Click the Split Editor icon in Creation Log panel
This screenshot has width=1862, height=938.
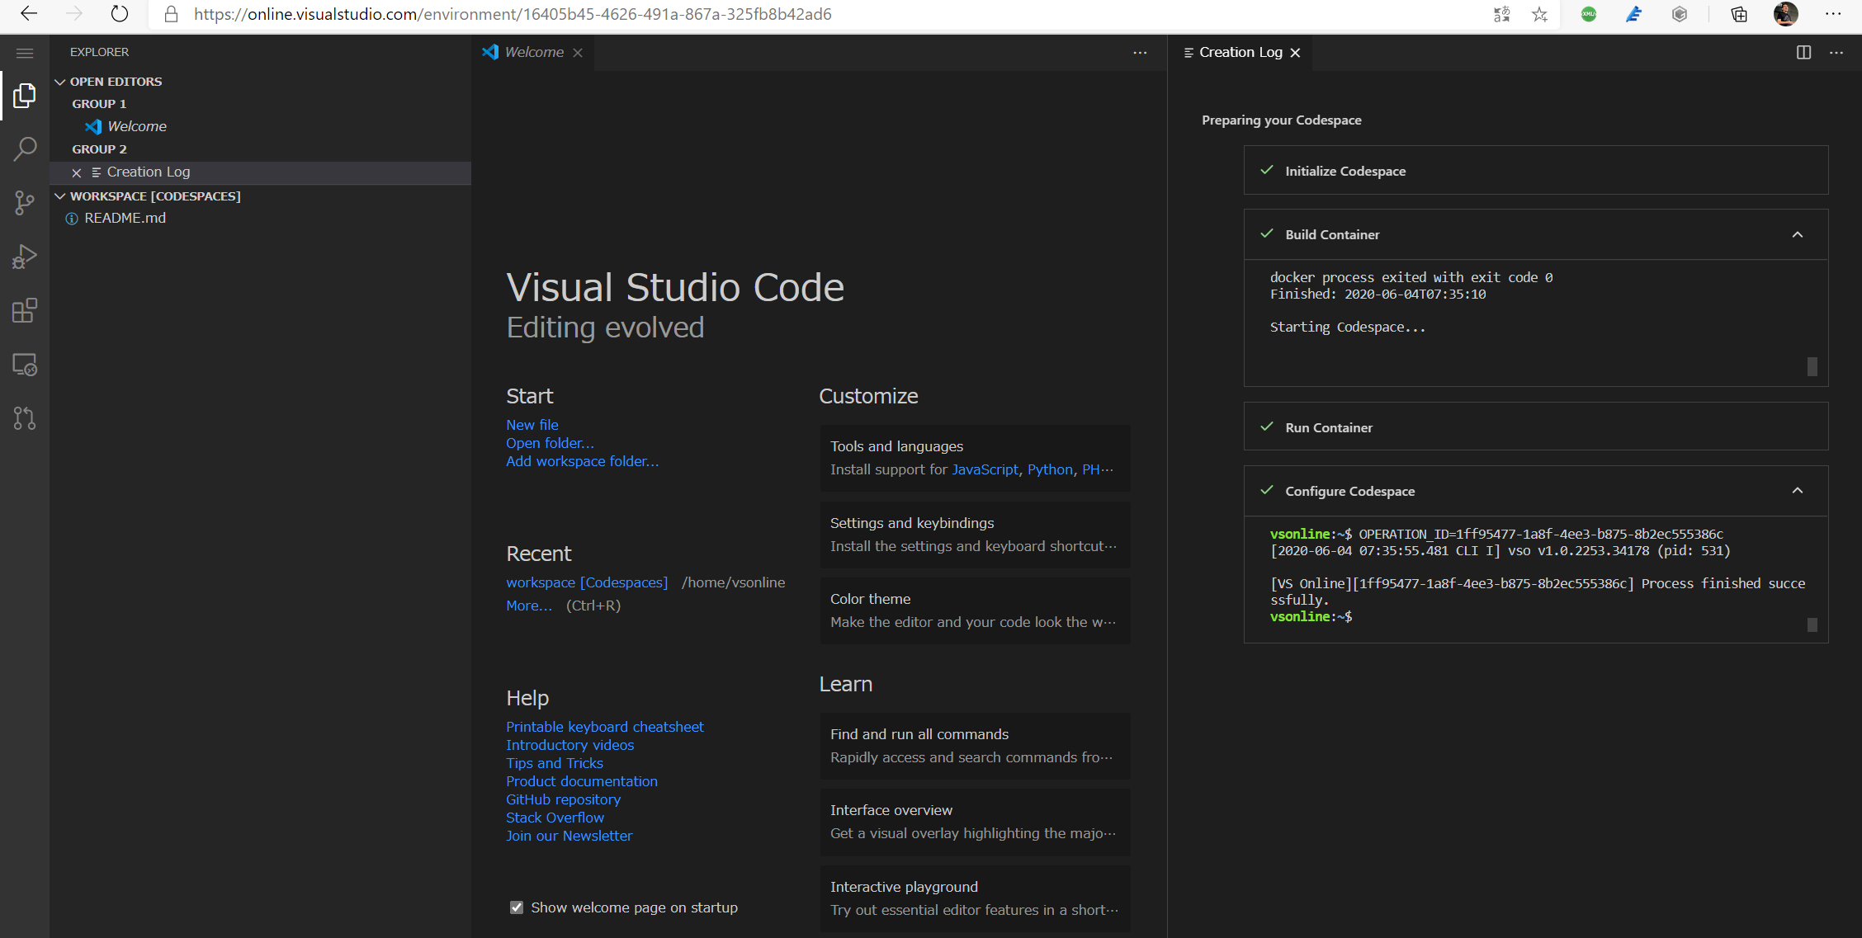coord(1803,52)
